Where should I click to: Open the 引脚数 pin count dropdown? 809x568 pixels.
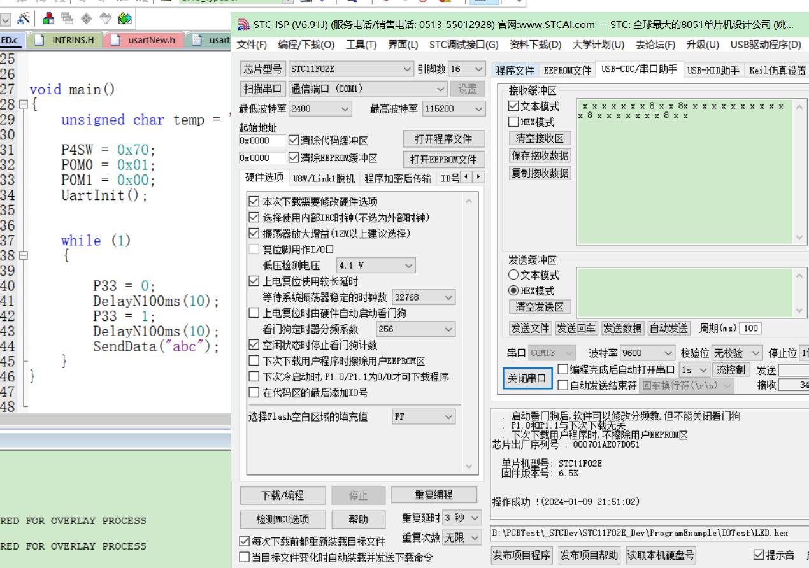click(x=467, y=69)
